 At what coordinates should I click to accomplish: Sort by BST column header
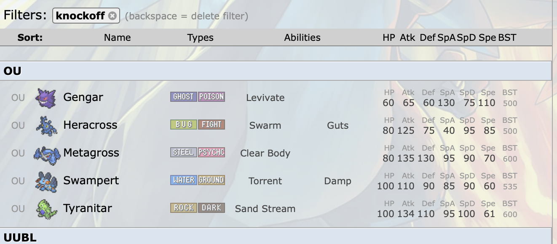click(507, 37)
